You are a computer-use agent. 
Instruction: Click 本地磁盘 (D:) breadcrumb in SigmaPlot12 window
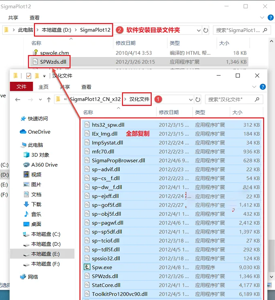click(56, 30)
